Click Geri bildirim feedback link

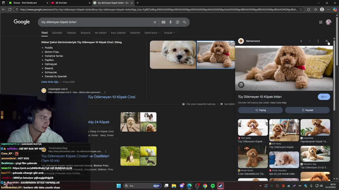(228, 104)
